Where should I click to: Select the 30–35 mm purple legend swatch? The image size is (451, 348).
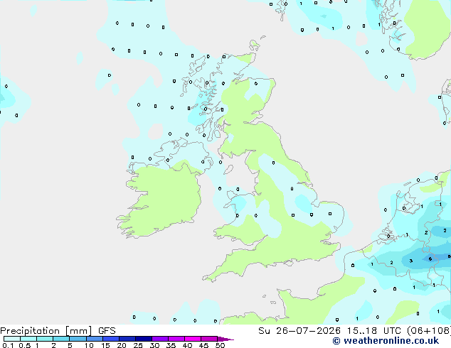[x=160, y=339]
